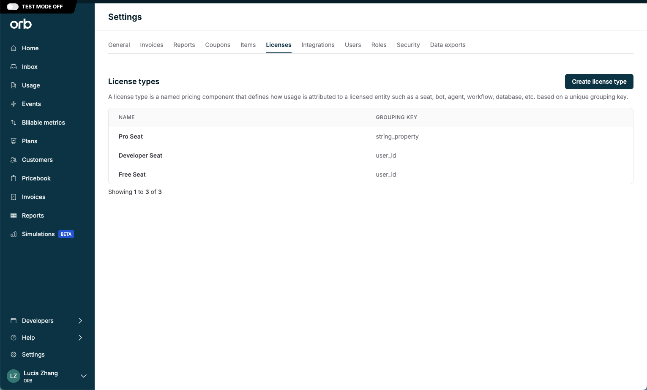Open the Billable metrics sidebar link
This screenshot has width=647, height=390.
[44, 123]
